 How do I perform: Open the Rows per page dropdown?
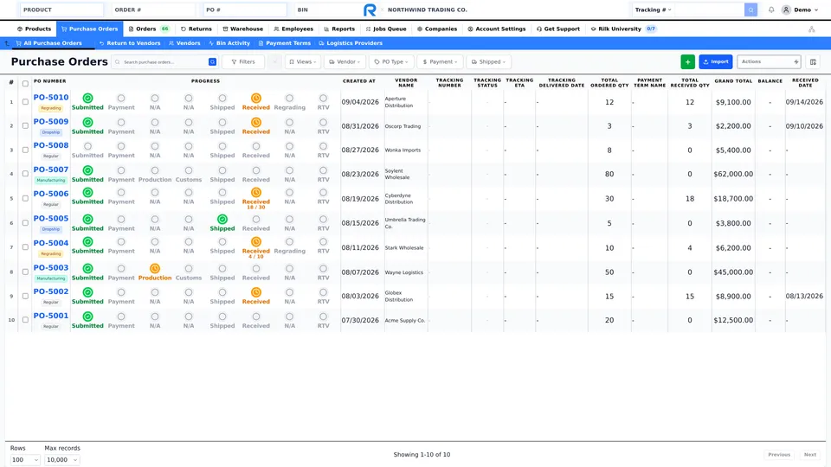pyautogui.click(x=25, y=459)
